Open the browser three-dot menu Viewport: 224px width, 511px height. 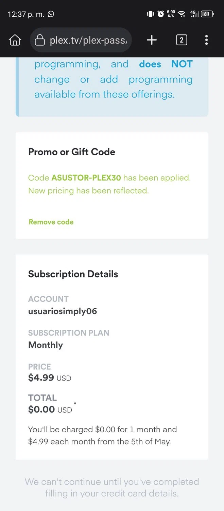click(206, 40)
